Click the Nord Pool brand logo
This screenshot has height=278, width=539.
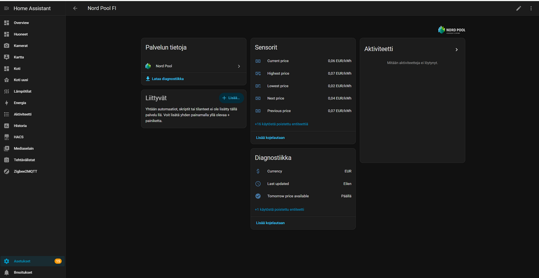(452, 30)
